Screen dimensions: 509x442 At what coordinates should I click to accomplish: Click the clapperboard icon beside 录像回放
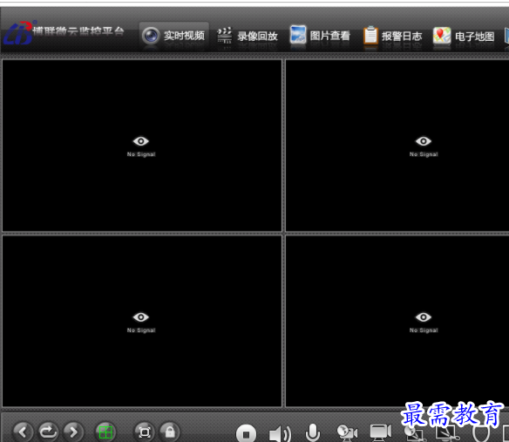[224, 35]
